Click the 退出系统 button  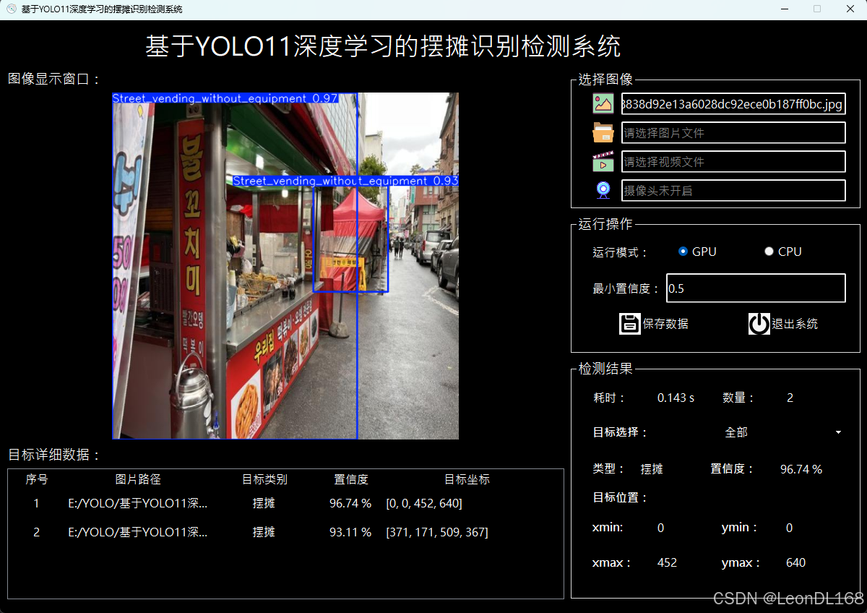tap(783, 323)
